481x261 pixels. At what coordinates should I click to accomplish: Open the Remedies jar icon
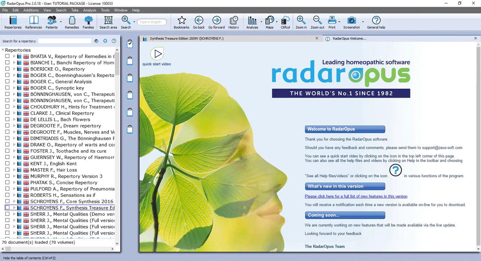point(72,22)
